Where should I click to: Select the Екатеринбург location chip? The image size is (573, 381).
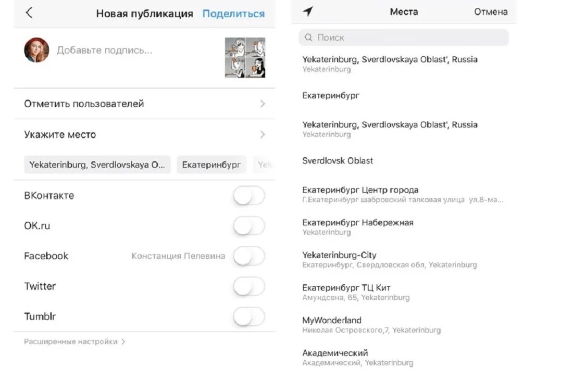coord(211,165)
